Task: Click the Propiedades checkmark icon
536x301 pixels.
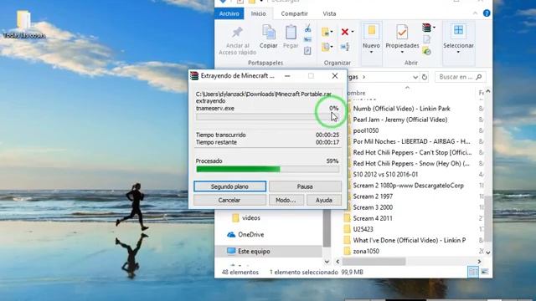Action: 402,33
